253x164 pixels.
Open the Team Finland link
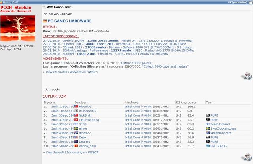[x=220, y=124]
